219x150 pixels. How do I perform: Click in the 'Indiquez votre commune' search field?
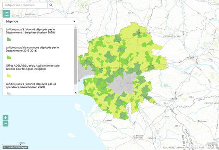pyautogui.click(x=25, y=5)
